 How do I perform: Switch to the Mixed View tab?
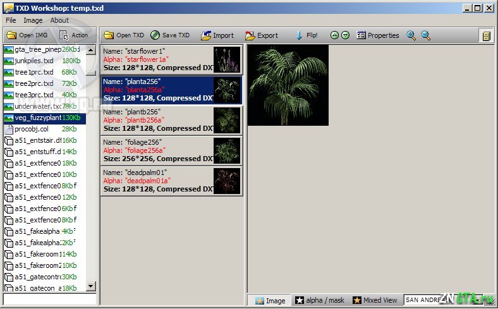pos(375,300)
